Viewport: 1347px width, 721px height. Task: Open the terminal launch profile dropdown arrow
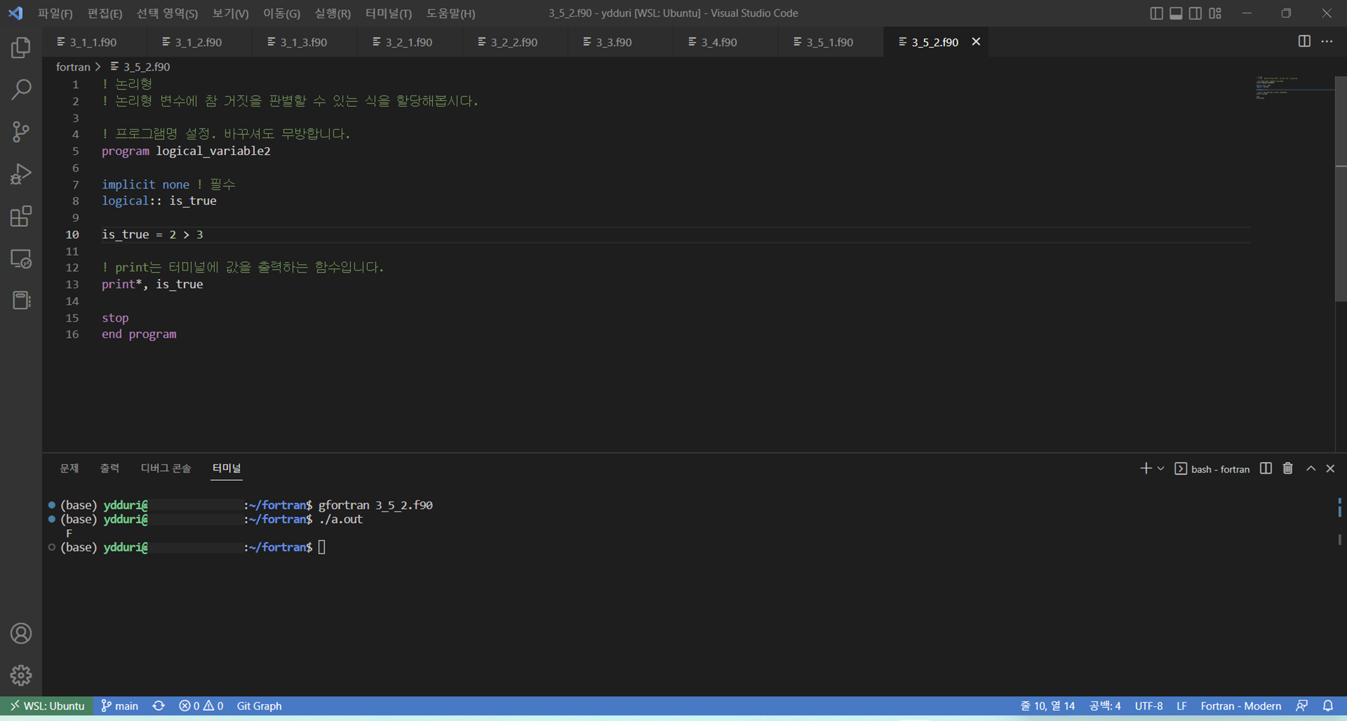[x=1160, y=469]
